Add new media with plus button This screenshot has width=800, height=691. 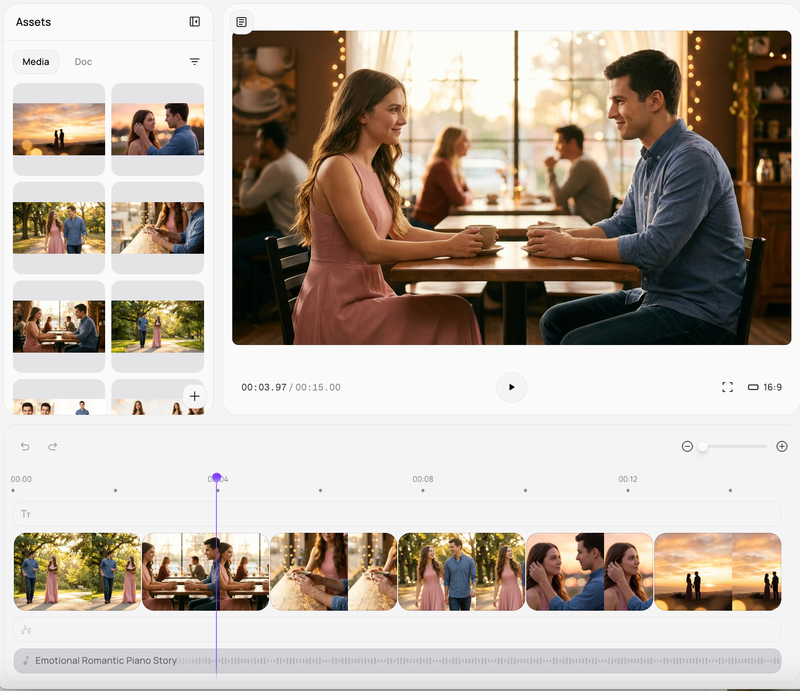click(x=195, y=396)
